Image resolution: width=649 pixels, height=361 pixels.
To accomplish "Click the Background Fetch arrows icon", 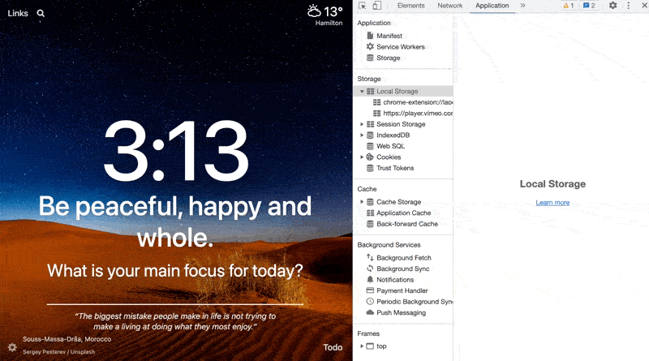I will pyautogui.click(x=370, y=257).
